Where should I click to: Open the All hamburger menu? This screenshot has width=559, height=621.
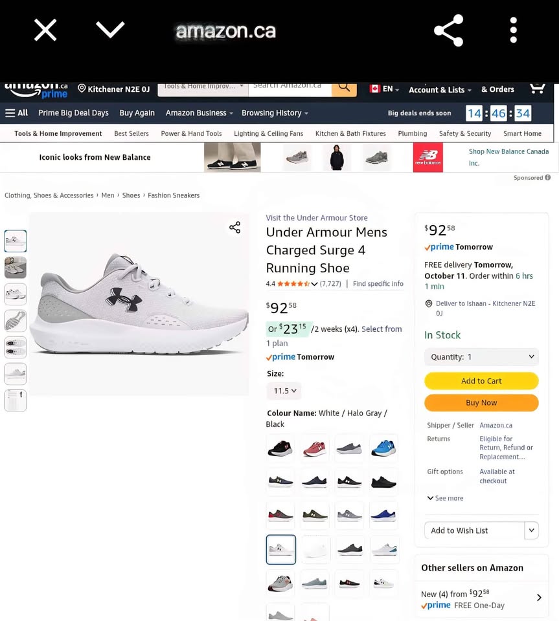pyautogui.click(x=16, y=113)
